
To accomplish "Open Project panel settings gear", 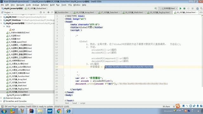I will (49, 12).
